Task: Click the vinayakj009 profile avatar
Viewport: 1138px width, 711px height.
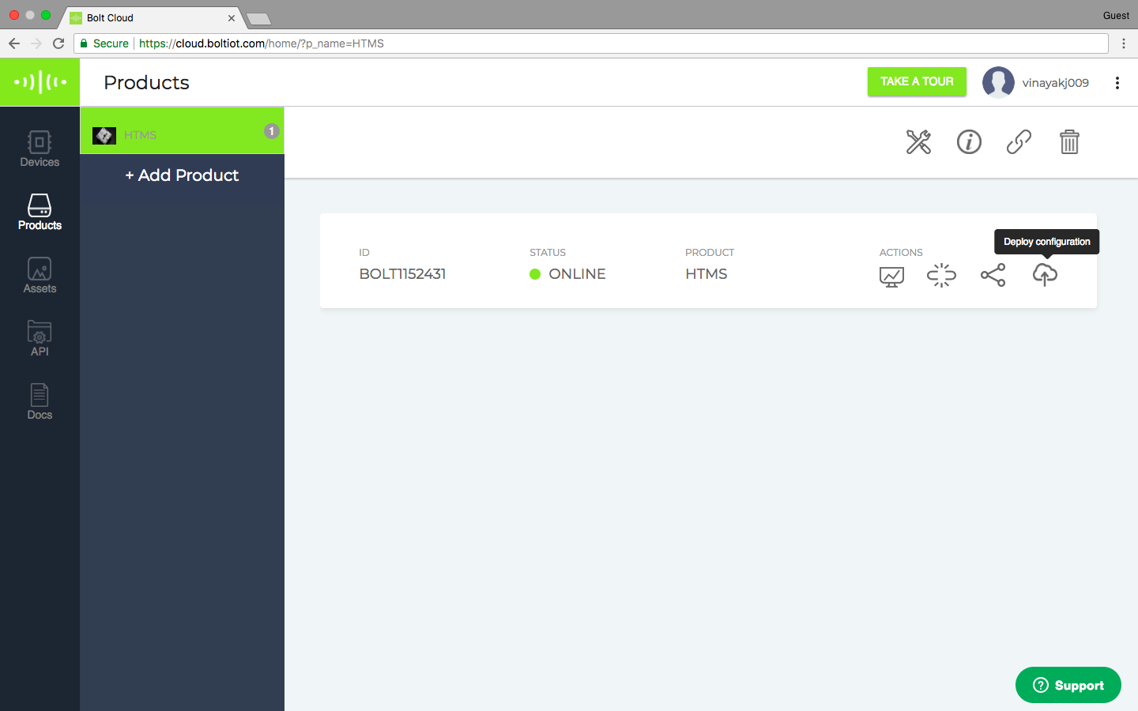Action: 998,82
